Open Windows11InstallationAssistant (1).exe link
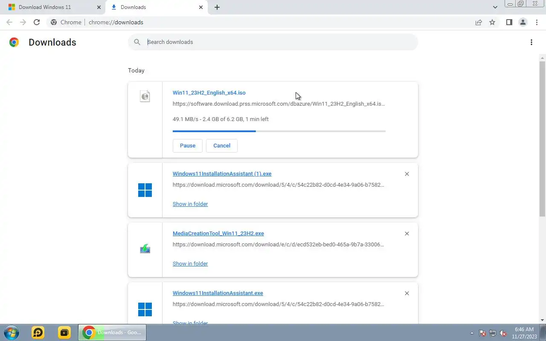This screenshot has width=546, height=341. coord(222,173)
